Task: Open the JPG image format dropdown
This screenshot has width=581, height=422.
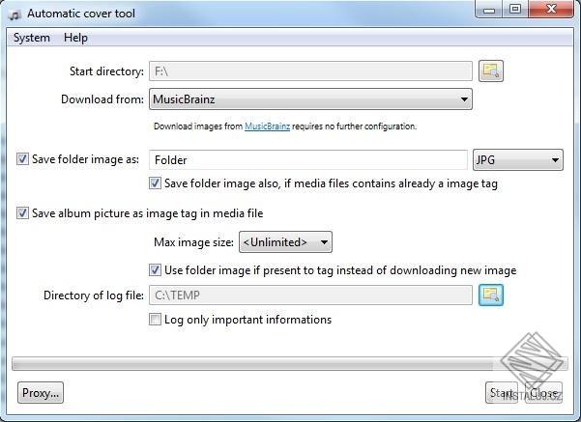Action: [x=518, y=160]
